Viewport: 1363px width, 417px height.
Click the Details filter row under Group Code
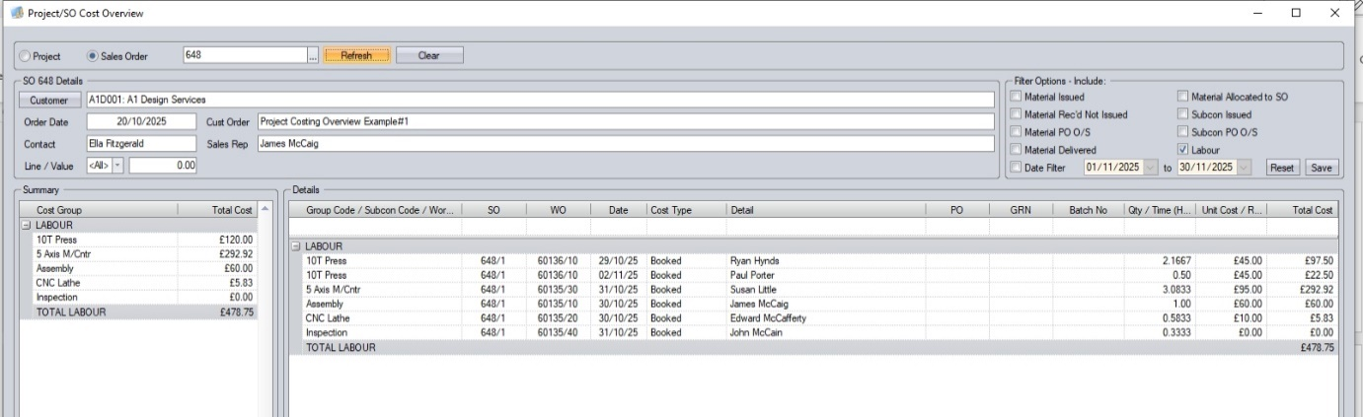click(x=375, y=227)
